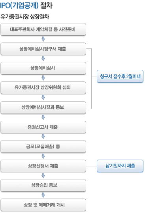Select 상장 및 매매거래 개시 box
This screenshot has height=214, width=145.
(x=43, y=205)
